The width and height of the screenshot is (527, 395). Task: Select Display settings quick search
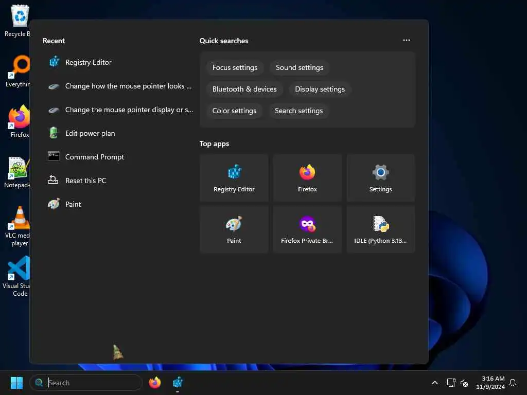tap(320, 89)
